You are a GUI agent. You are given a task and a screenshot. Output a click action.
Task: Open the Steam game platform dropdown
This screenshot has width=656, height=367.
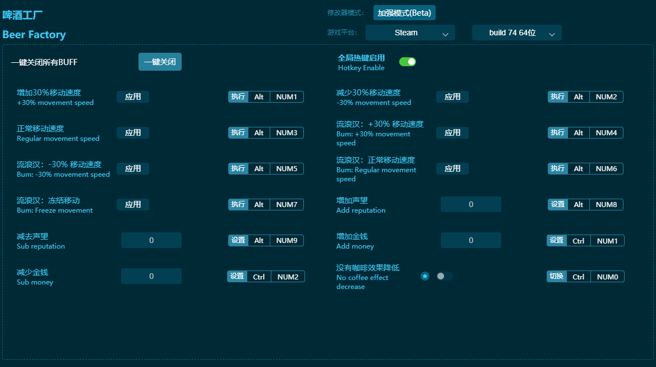410,33
